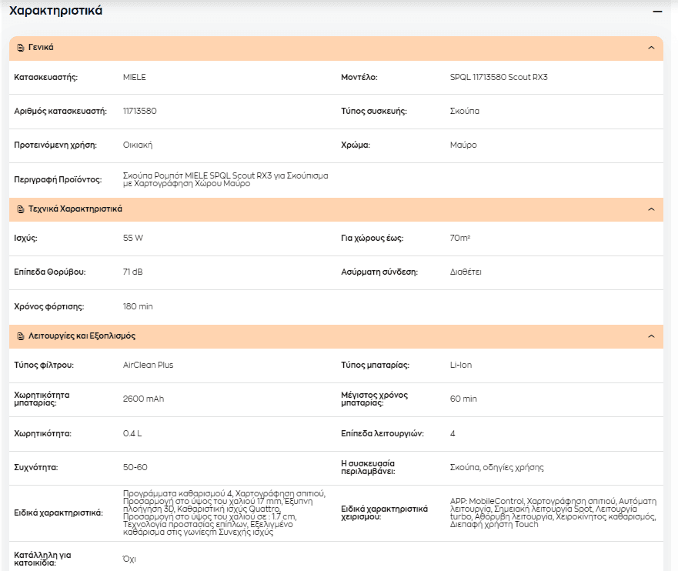
Task: Click the model value SPQL 11713580 Scout RX3
Action: (x=499, y=77)
